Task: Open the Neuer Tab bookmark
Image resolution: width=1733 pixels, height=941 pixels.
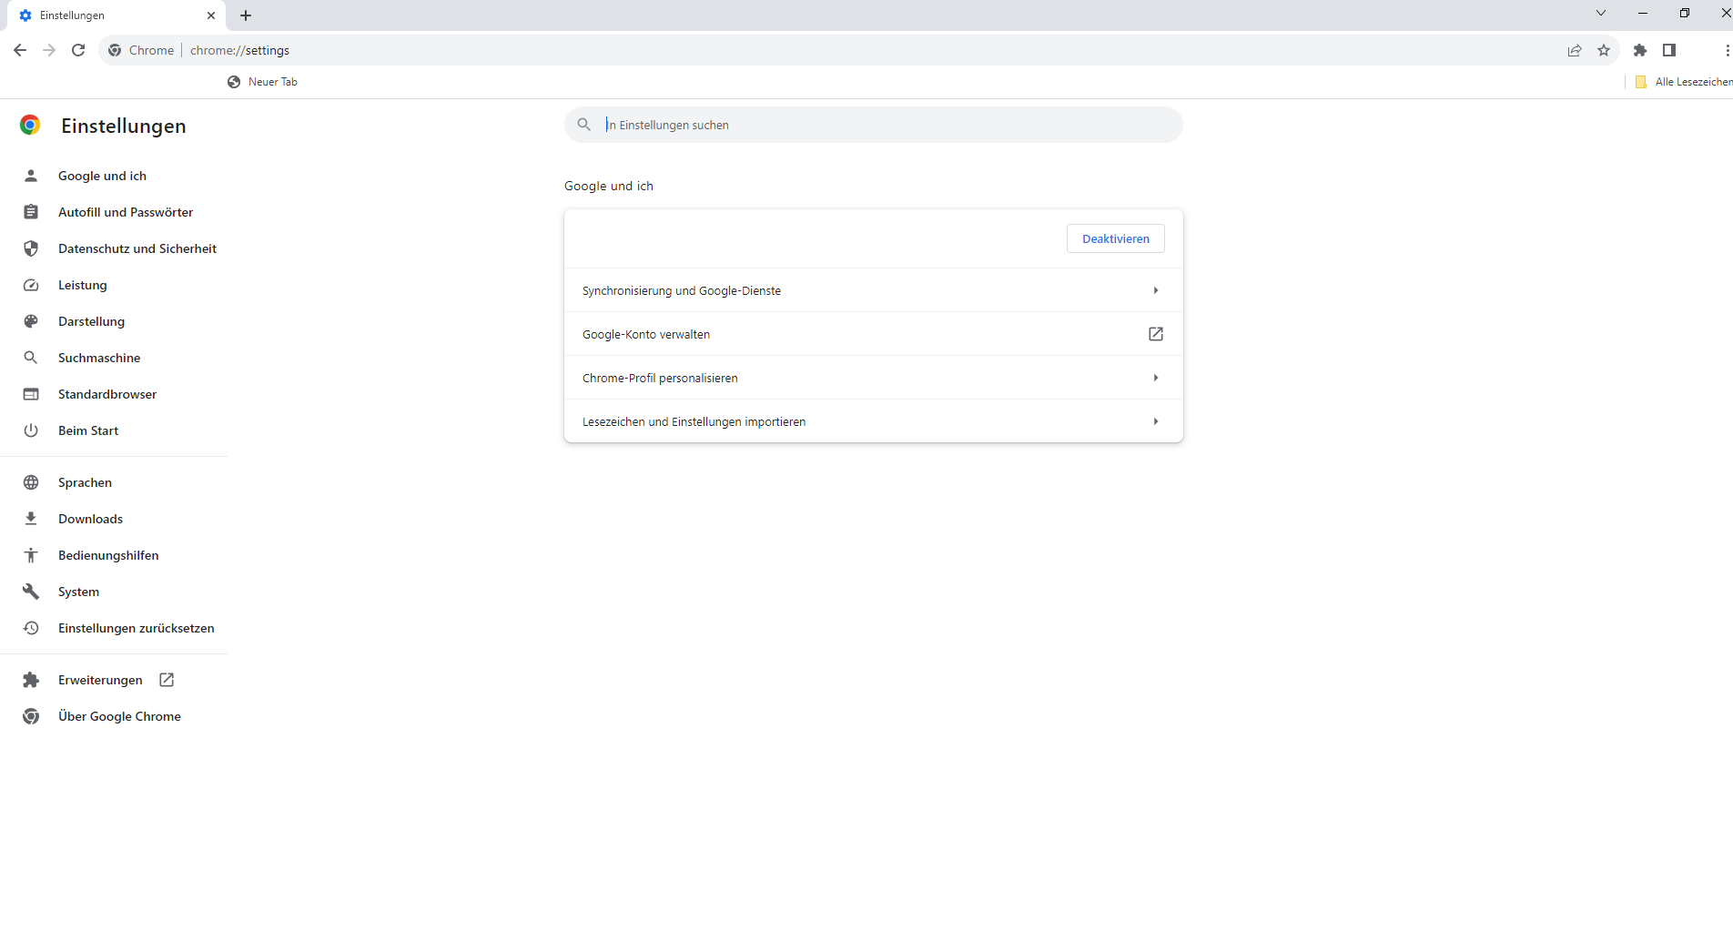Action: 263,82
